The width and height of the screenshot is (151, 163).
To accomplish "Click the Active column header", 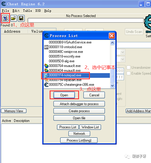I will pos(6,121).
